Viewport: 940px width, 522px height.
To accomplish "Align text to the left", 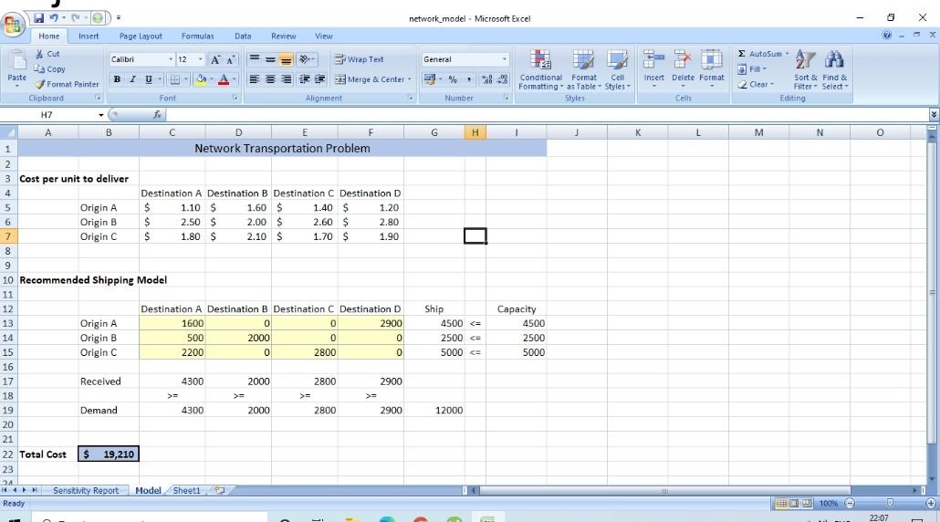I will (x=255, y=79).
